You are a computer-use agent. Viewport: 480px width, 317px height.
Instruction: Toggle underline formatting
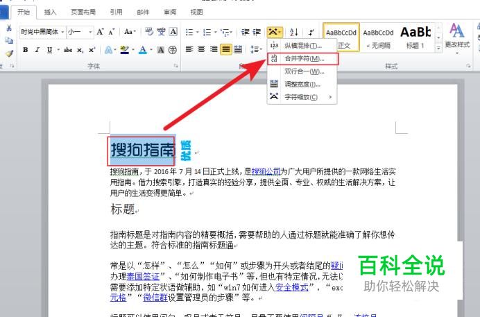(49, 50)
